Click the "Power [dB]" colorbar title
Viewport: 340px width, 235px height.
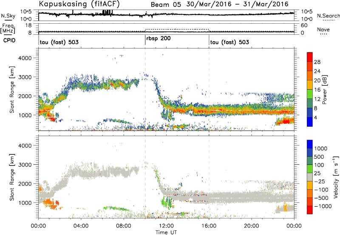point(325,90)
